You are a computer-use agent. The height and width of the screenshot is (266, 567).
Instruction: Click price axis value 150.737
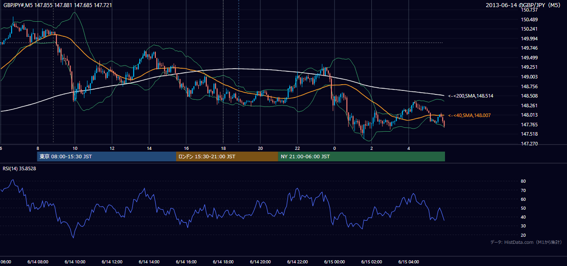click(529, 10)
